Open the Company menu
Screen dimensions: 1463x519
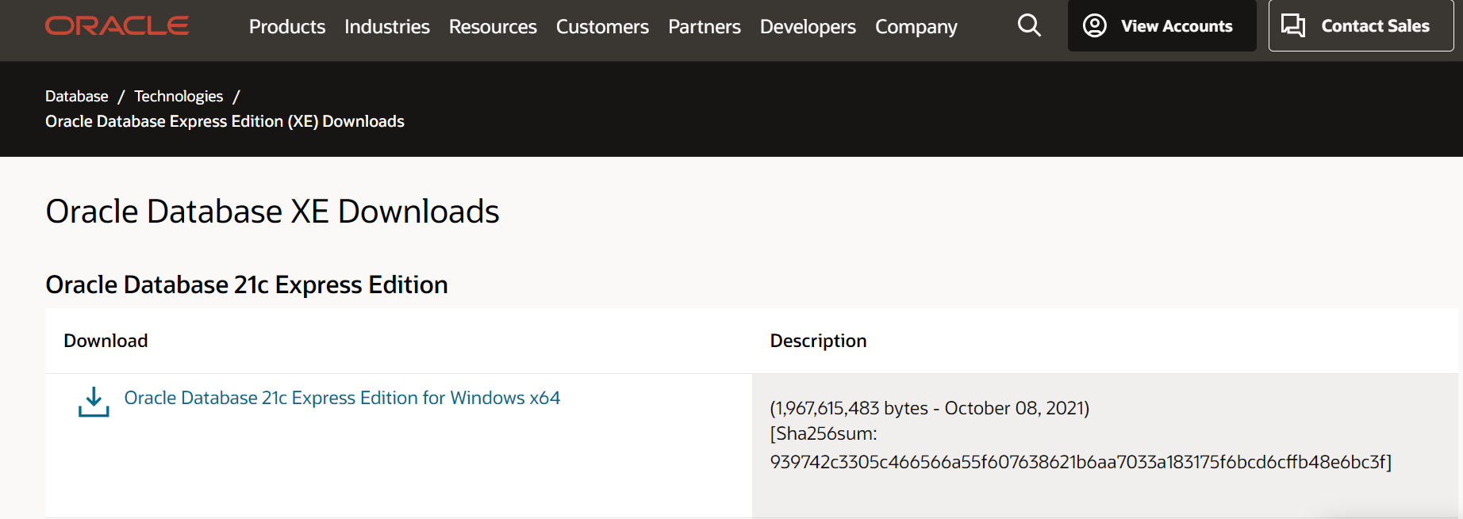[x=916, y=26]
